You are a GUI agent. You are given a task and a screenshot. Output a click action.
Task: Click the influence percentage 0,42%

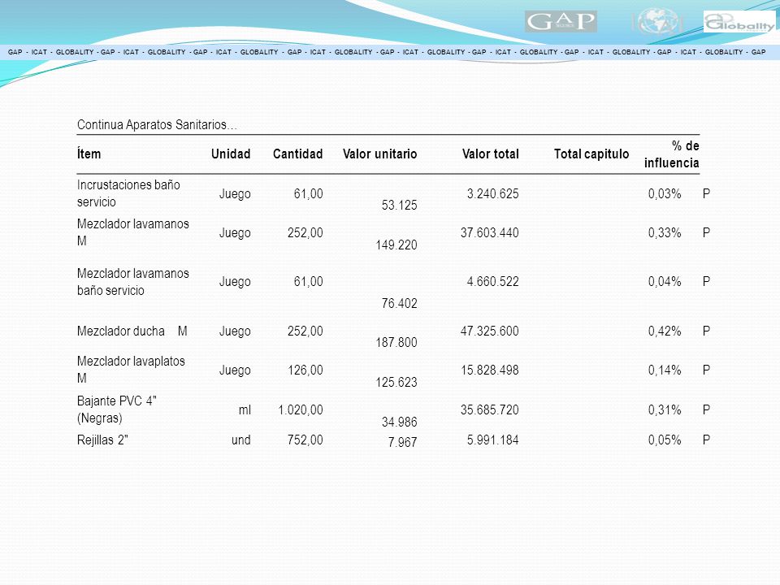coord(665,331)
